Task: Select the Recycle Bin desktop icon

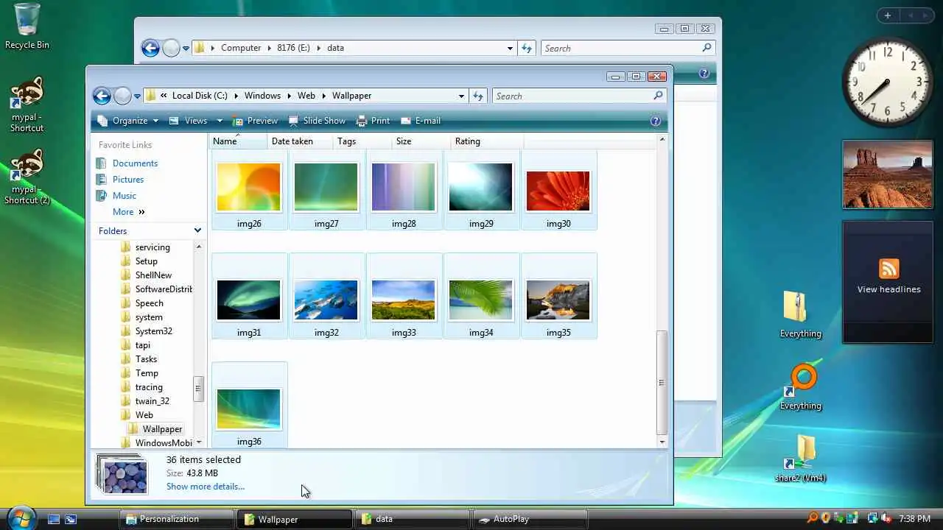Action: point(27,26)
